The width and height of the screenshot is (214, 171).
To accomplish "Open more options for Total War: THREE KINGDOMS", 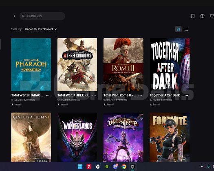I will tap(94, 95).
